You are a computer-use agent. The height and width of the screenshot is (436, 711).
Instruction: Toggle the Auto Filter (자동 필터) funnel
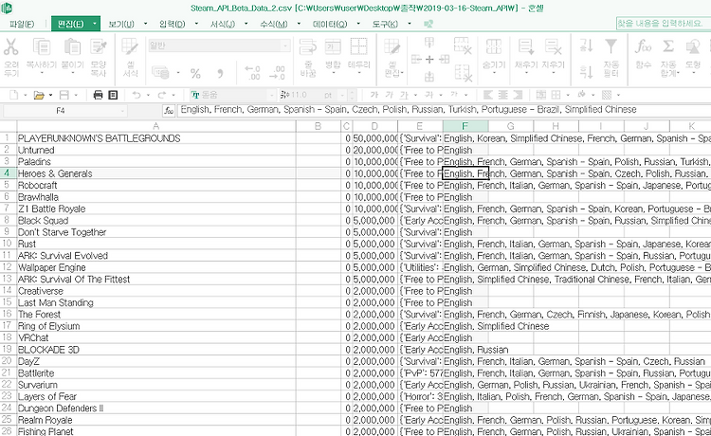pyautogui.click(x=611, y=46)
